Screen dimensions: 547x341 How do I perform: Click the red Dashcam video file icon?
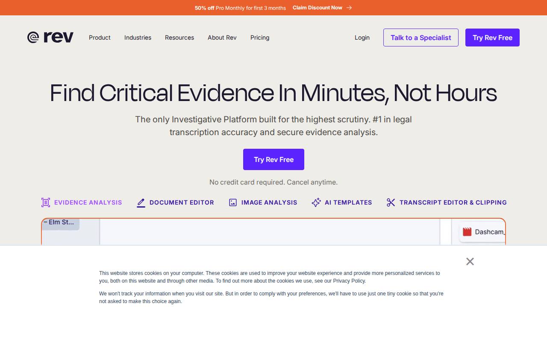(467, 232)
